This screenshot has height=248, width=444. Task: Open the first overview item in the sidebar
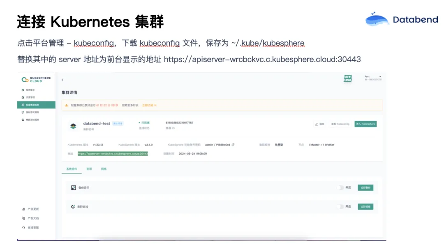coord(28,90)
